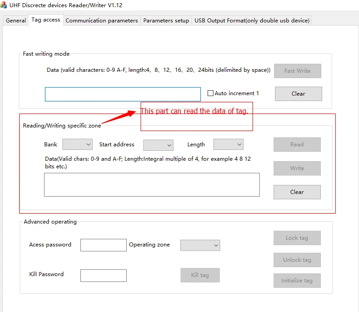This screenshot has height=312, width=359.
Task: Click the Kill tag button
Action: (200, 275)
